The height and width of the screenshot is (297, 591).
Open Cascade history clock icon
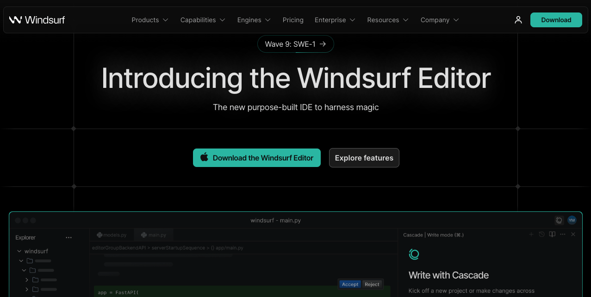tap(541, 235)
